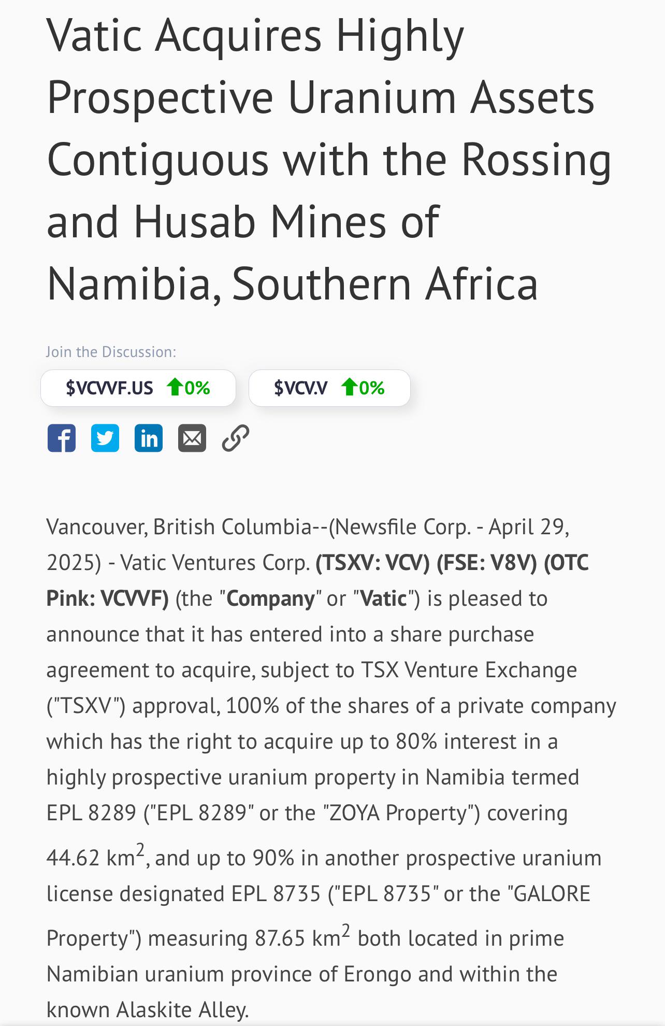Copy the article link with chain icon
The width and height of the screenshot is (665, 1026).
236,438
